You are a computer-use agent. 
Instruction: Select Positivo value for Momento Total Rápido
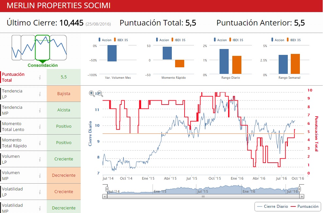[x=64, y=142]
